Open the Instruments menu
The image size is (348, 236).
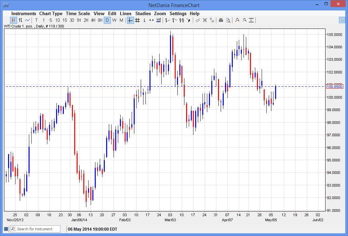pyautogui.click(x=24, y=13)
